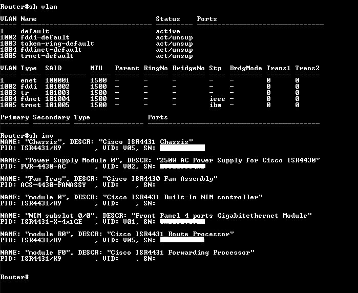358x293 pixels.
Task: Click the 'ieee' Stp value
Action: (217, 99)
